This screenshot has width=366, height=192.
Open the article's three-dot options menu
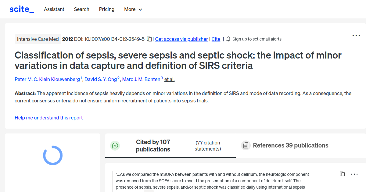(356, 35)
